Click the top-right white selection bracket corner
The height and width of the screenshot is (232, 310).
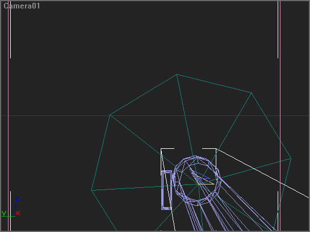tap(216, 149)
